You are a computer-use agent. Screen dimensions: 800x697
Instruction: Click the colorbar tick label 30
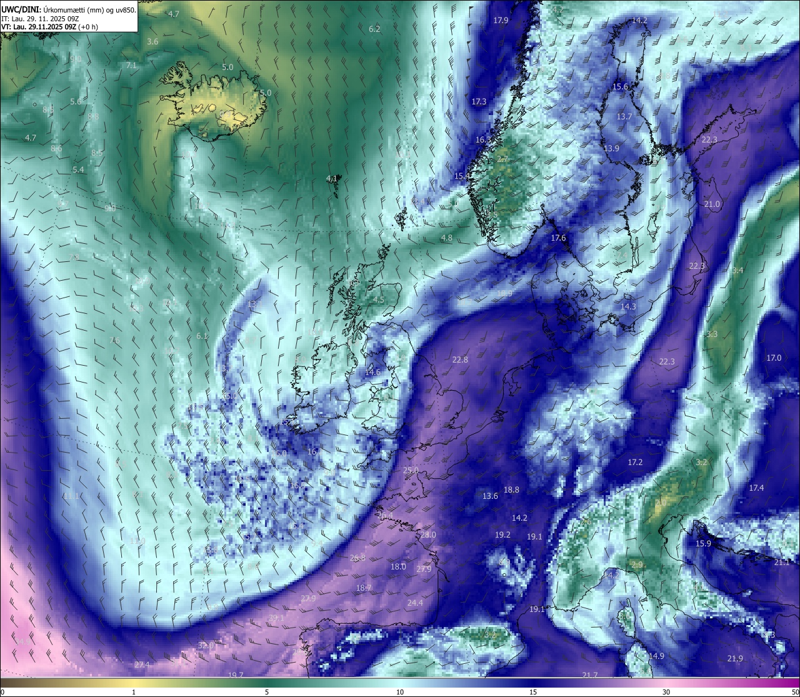tap(666, 693)
